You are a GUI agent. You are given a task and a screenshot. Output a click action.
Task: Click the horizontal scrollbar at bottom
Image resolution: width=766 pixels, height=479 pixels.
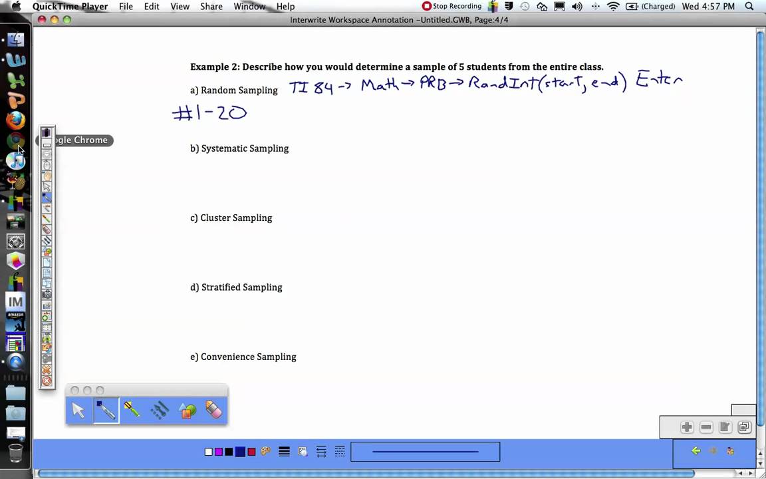pos(366,473)
